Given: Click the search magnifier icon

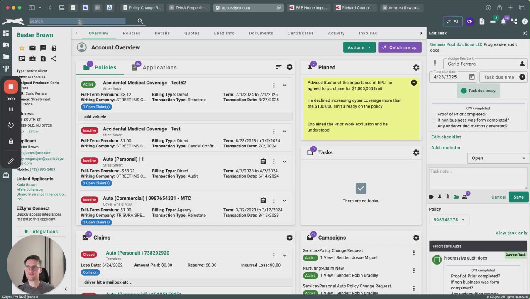Looking at the screenshot, I should pyautogui.click(x=140, y=21).
